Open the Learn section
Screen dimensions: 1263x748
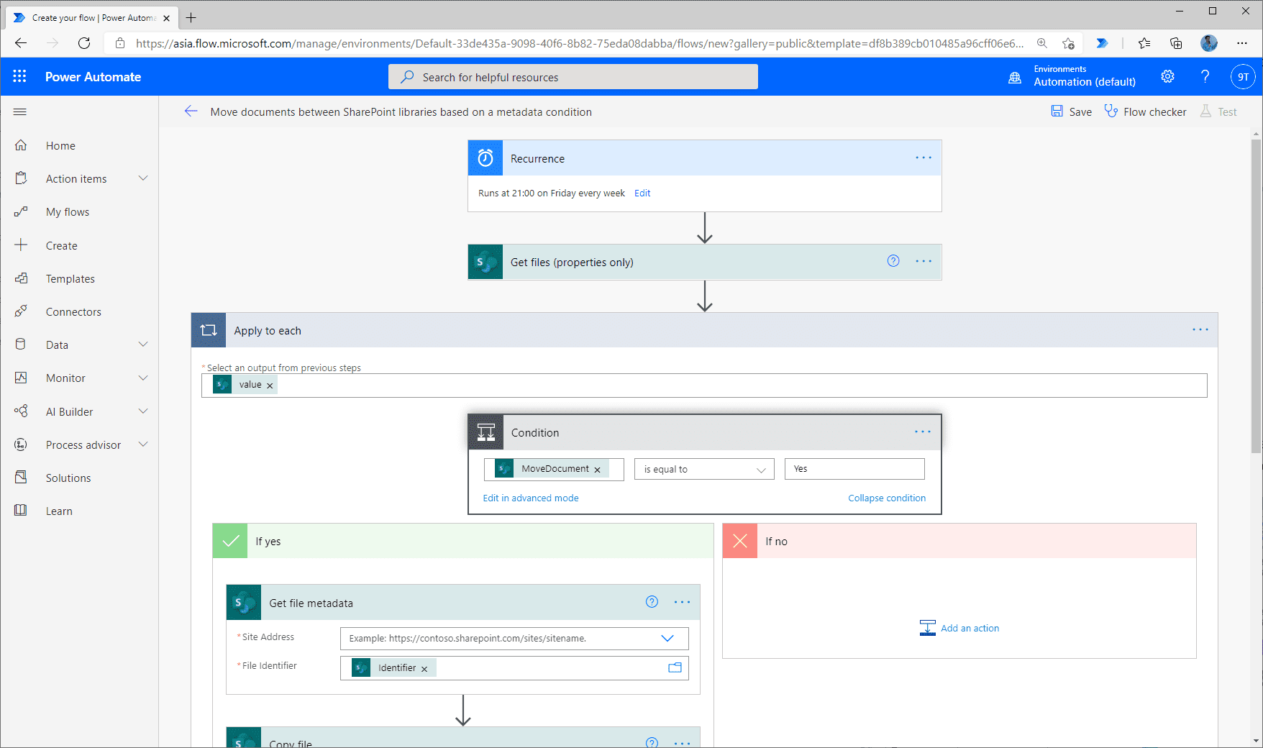click(x=59, y=511)
